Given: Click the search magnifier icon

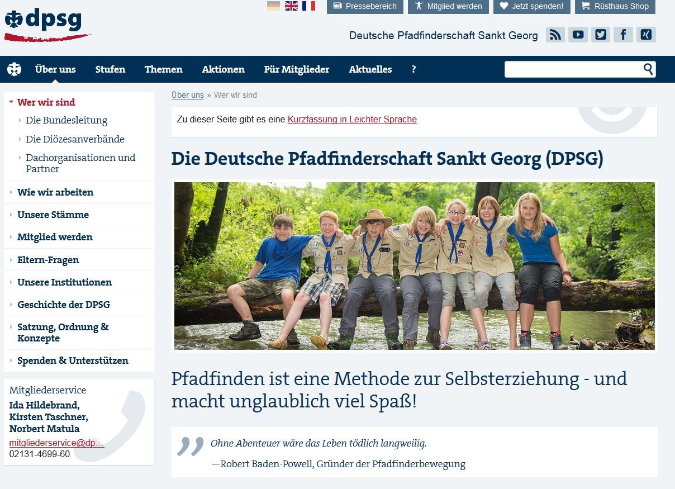Looking at the screenshot, I should [648, 69].
